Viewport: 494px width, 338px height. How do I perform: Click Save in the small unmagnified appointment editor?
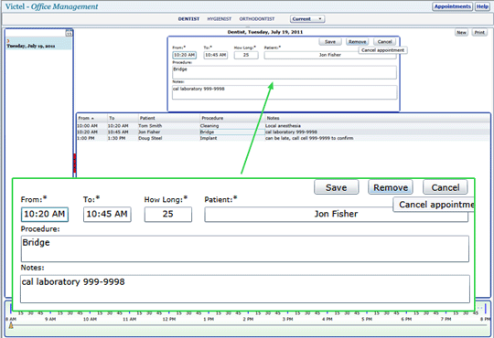[x=330, y=42]
